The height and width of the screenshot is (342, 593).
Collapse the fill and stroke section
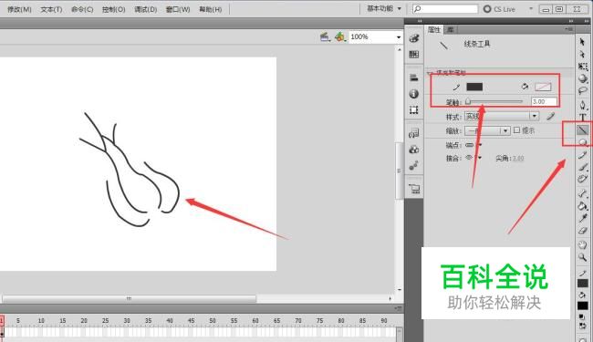(x=429, y=72)
